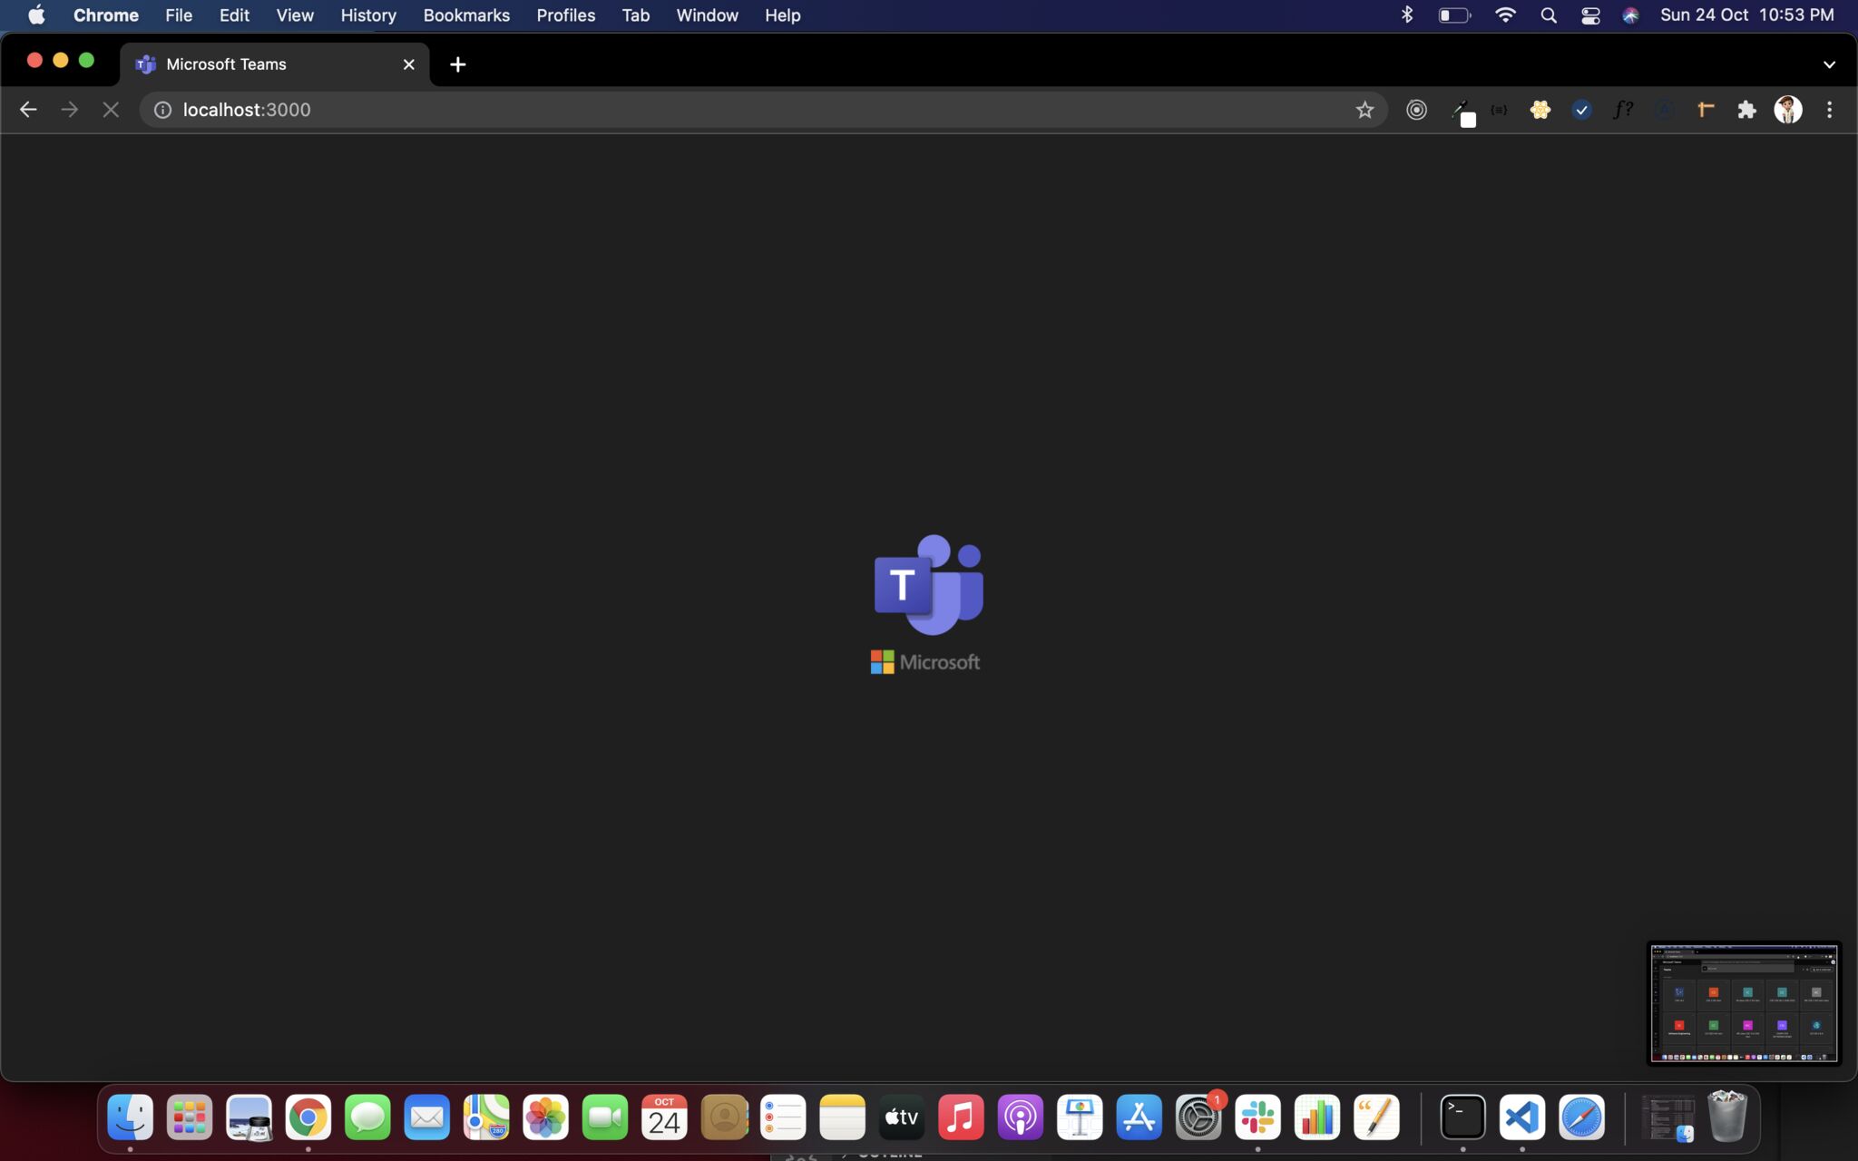Open a new tab with plus button
This screenshot has height=1161, width=1858.
tap(458, 64)
